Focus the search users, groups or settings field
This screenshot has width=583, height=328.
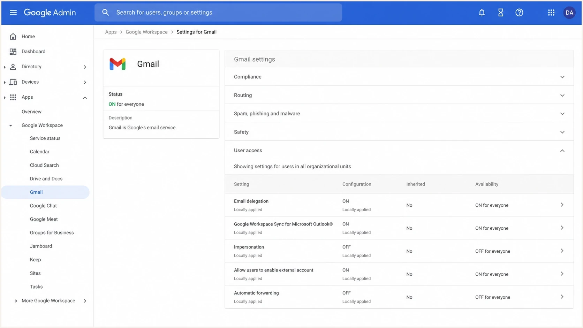click(218, 13)
